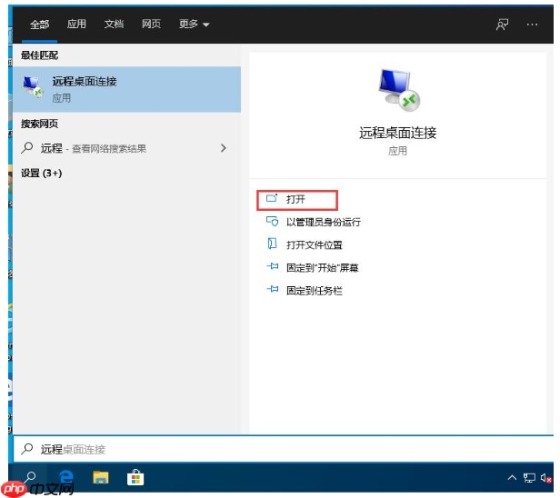Show hidden tray icons with the caret

[512, 477]
